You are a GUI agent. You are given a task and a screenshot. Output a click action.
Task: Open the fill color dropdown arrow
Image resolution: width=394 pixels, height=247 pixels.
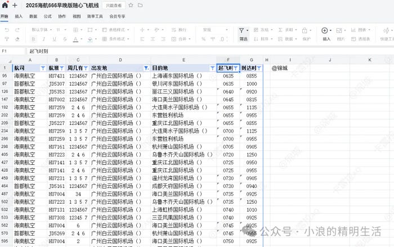tap(96, 39)
